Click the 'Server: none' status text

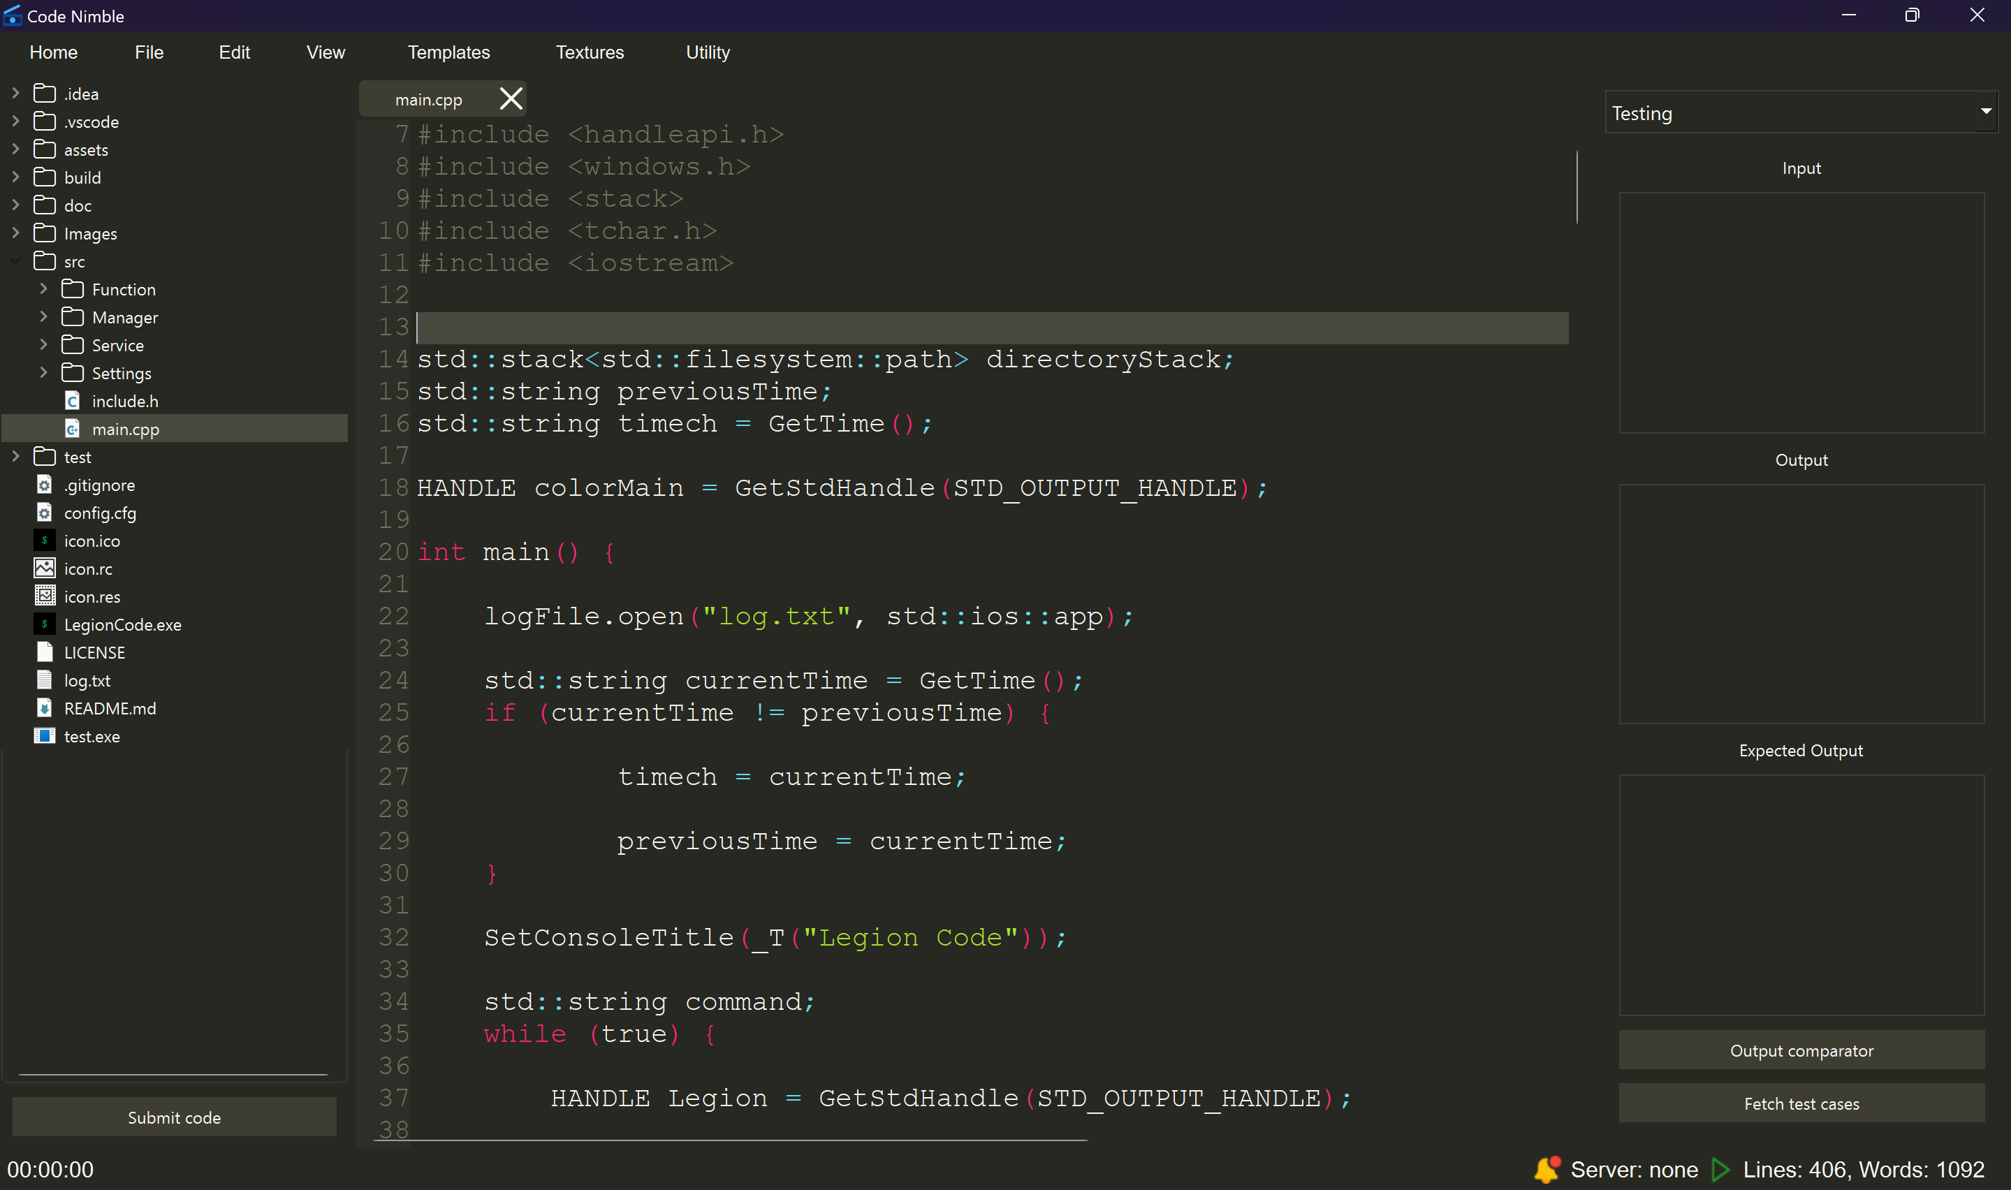[1633, 1169]
